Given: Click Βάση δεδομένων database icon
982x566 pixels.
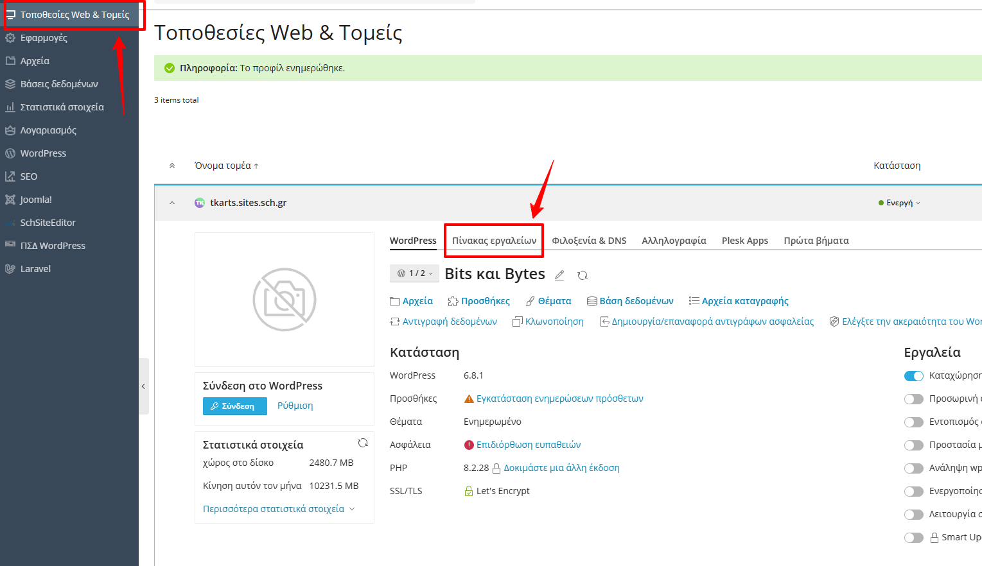Looking at the screenshot, I should [x=592, y=301].
